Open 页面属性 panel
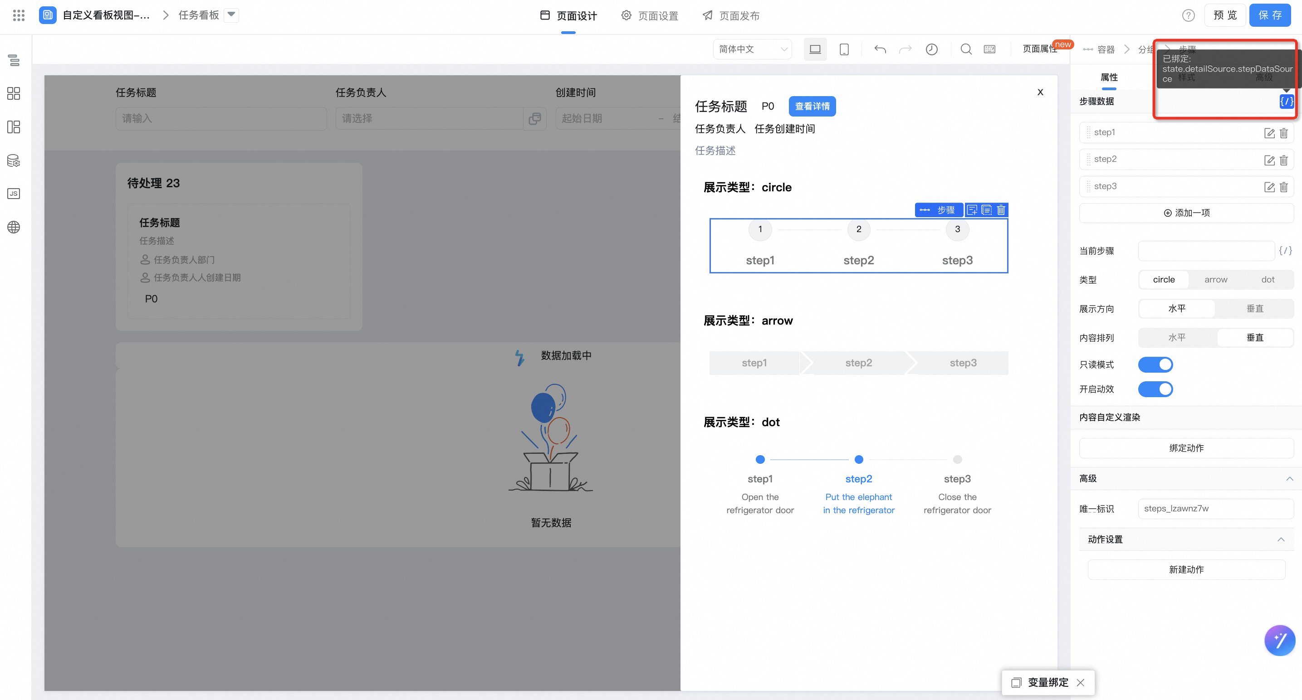Image resolution: width=1302 pixels, height=700 pixels. point(1039,49)
